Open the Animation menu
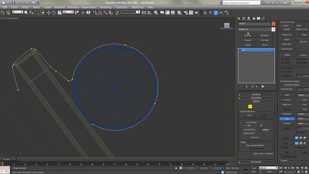The image size is (309, 174). click(x=73, y=7)
